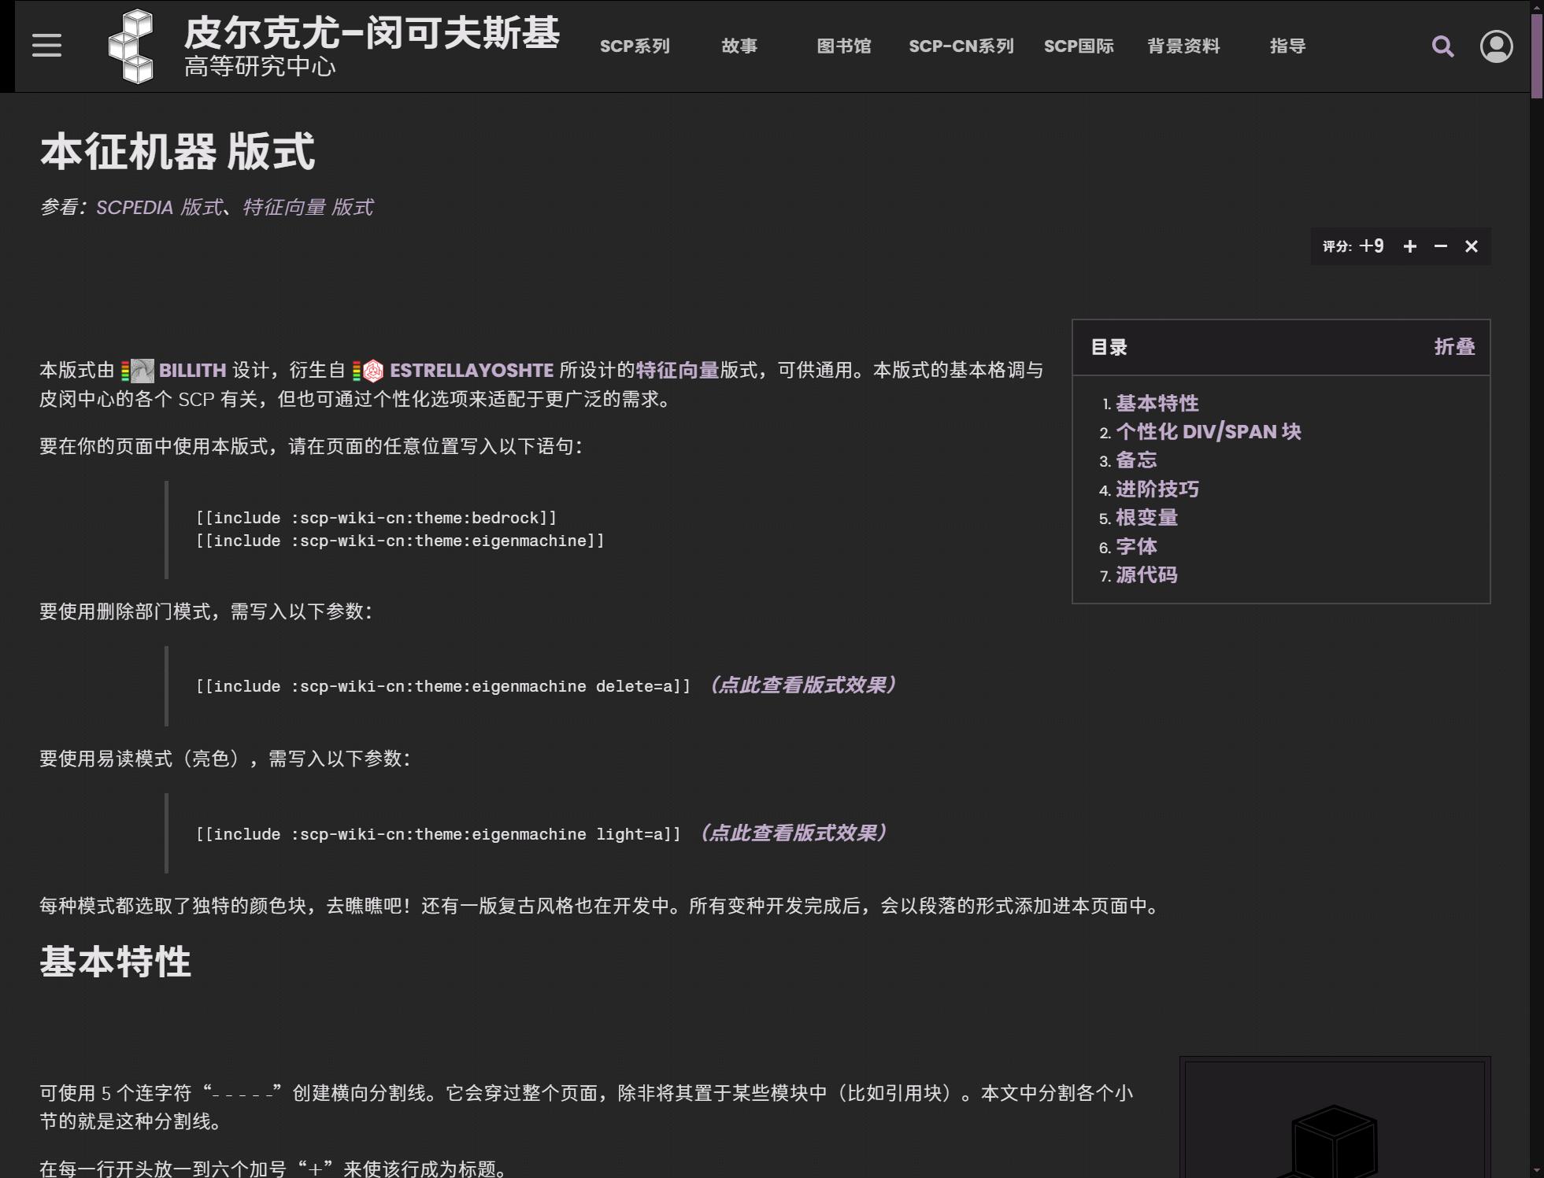Open the hamburger side menu

(x=46, y=46)
